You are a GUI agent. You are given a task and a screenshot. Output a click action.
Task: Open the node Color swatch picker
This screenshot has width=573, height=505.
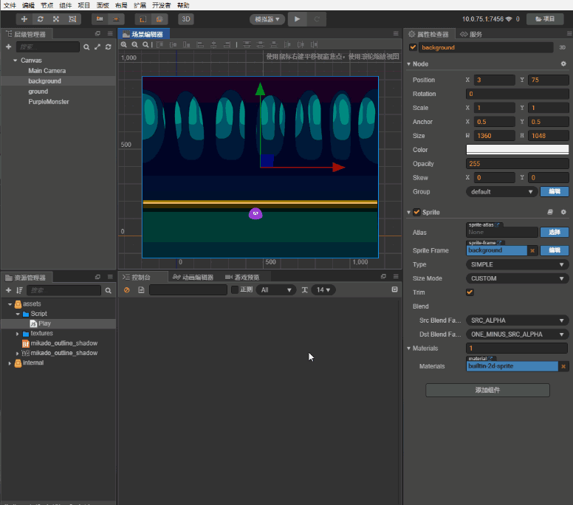[x=517, y=150]
